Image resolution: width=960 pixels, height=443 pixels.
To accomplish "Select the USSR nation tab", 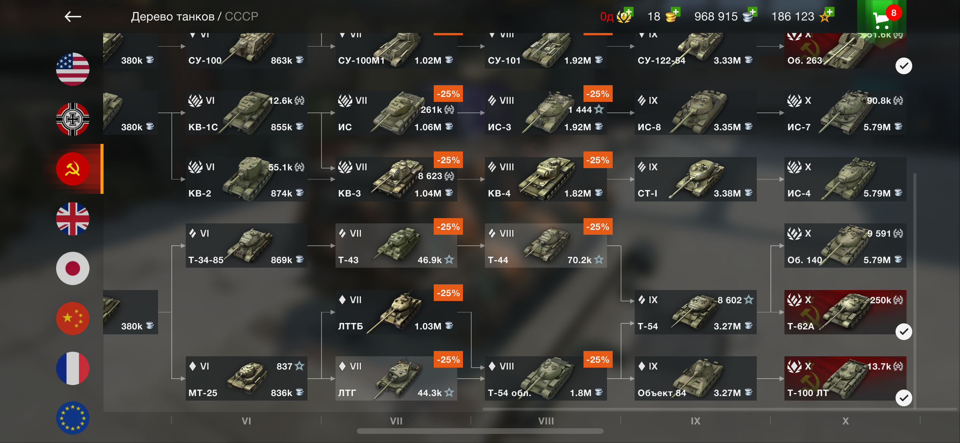I will pos(73,169).
